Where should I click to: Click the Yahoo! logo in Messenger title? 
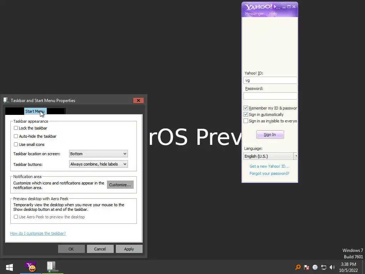pos(258,6)
